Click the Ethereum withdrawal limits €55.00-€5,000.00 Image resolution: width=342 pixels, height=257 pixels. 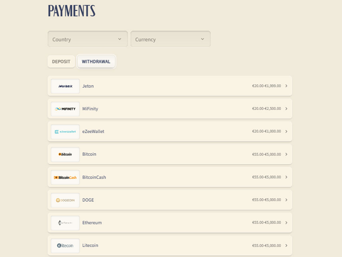pyautogui.click(x=266, y=222)
